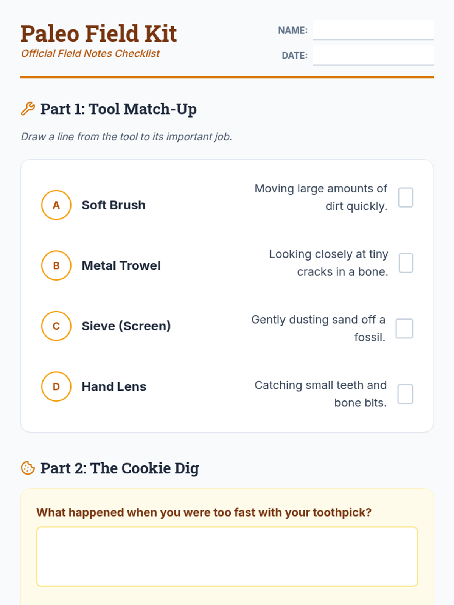Tick the checkbox for looking at tiny cracks

(406, 263)
